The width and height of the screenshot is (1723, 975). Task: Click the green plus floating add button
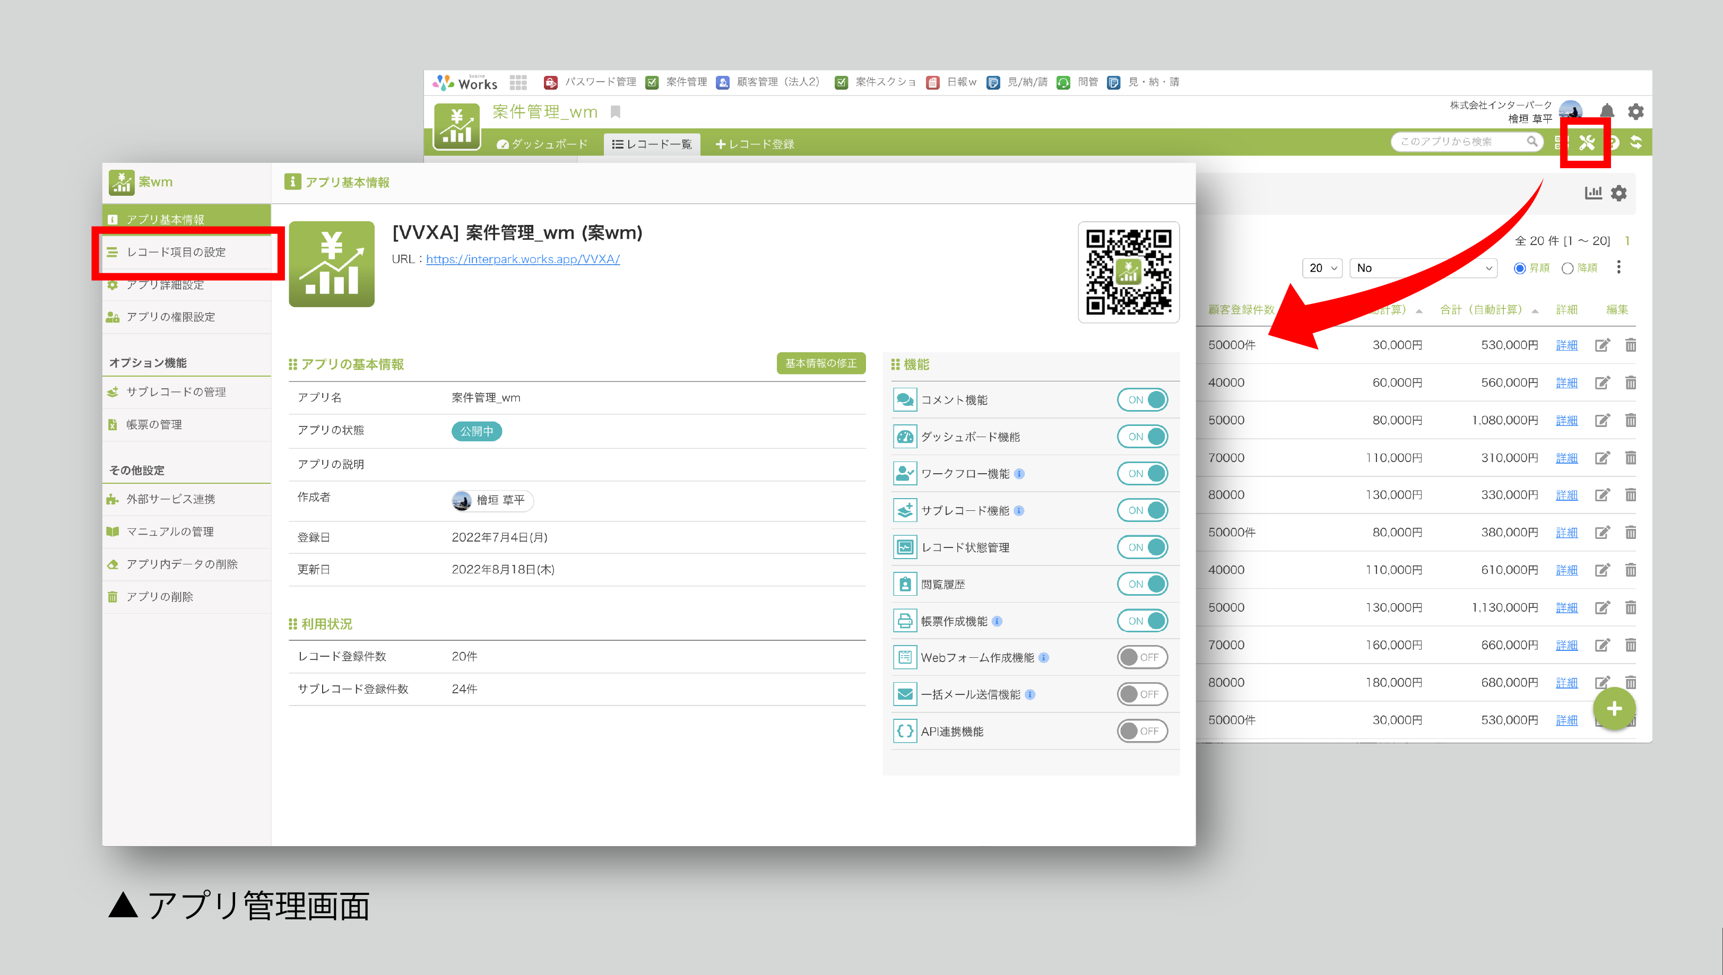pyautogui.click(x=1614, y=709)
